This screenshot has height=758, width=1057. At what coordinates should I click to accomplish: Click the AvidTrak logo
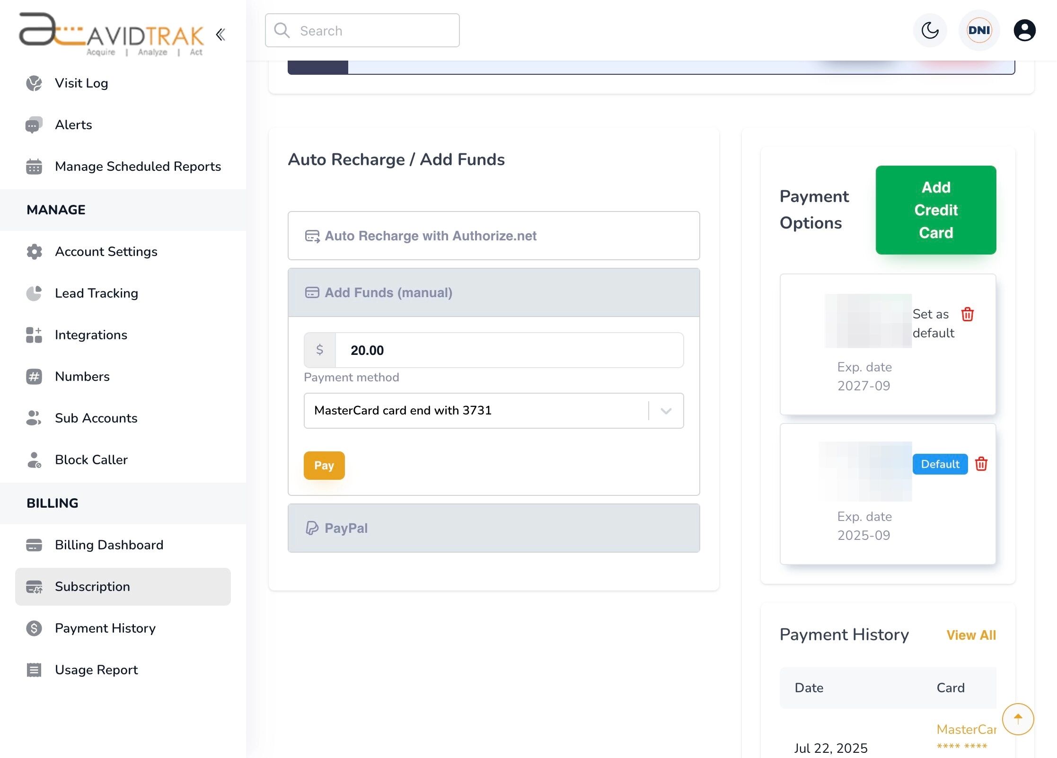tap(112, 34)
